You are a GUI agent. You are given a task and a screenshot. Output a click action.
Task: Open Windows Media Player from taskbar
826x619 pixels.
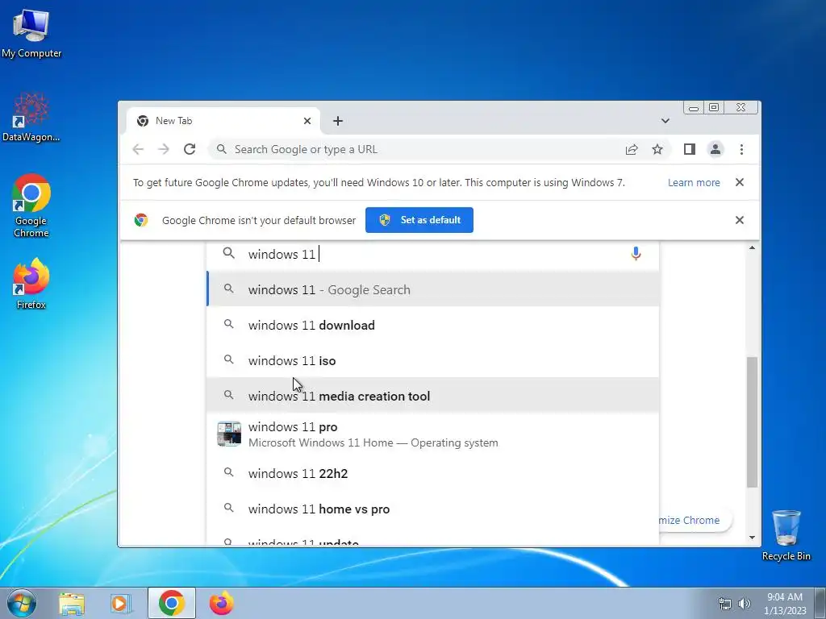click(121, 603)
